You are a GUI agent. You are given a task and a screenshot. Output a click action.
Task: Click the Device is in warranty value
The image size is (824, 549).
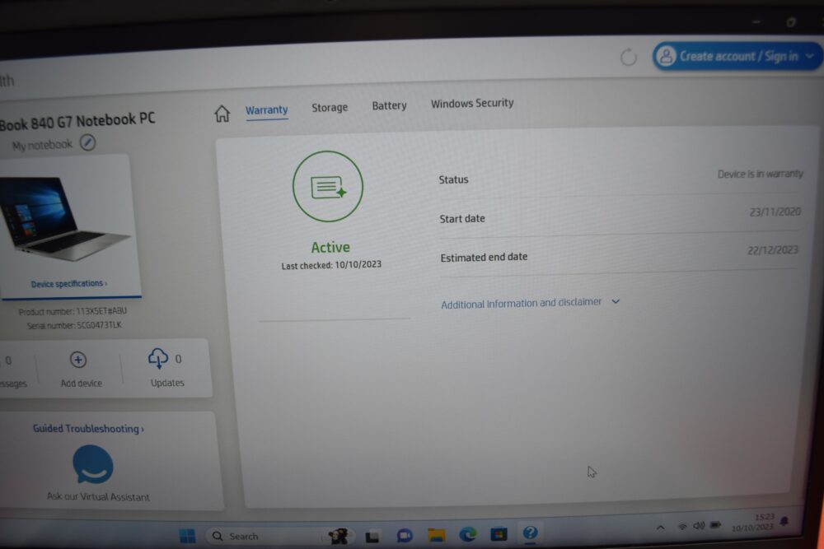(x=761, y=174)
